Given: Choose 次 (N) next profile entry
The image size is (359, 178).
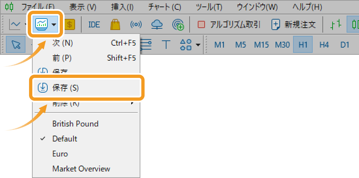Looking at the screenshot, I should tap(86, 43).
